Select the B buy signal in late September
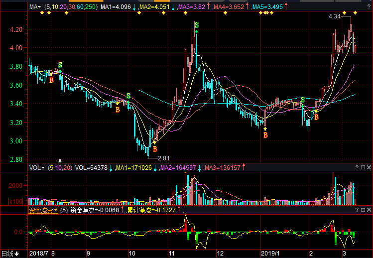Screen dimensions: 373x258 point(118,110)
